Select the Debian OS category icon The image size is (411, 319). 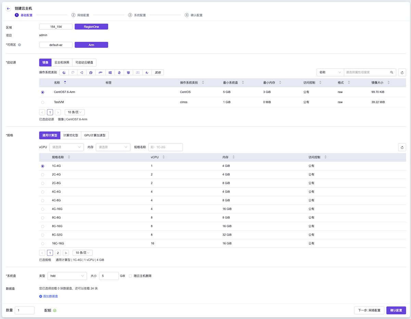(x=73, y=73)
